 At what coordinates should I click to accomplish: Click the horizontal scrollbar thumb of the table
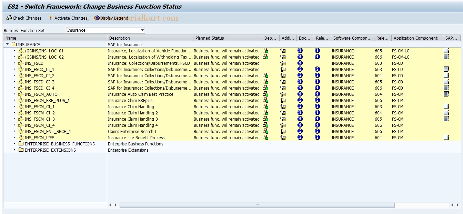coord(257,205)
